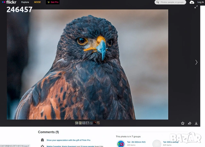Click the Comments (1) heading
Image resolution: width=205 pixels, height=147 pixels.
[48, 132]
